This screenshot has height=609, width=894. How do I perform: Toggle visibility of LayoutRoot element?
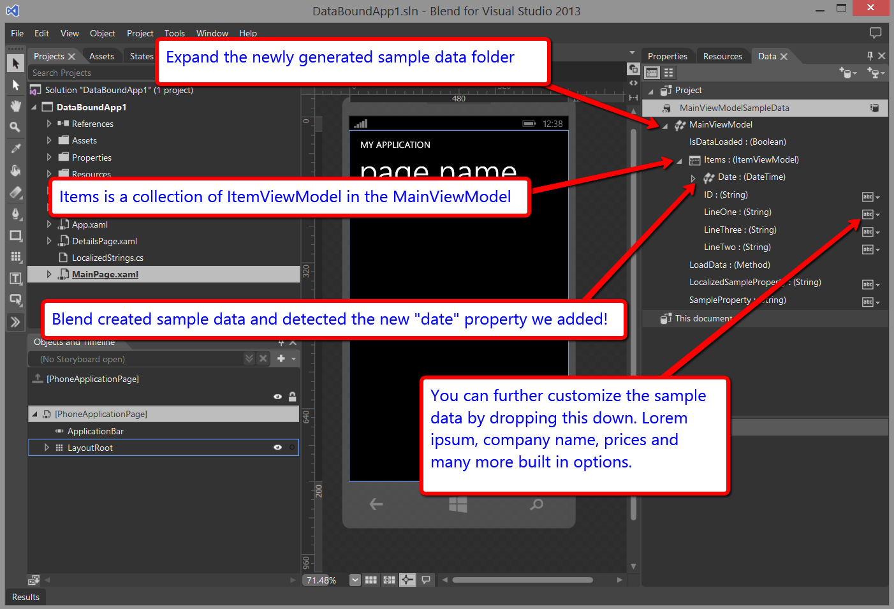tap(277, 448)
